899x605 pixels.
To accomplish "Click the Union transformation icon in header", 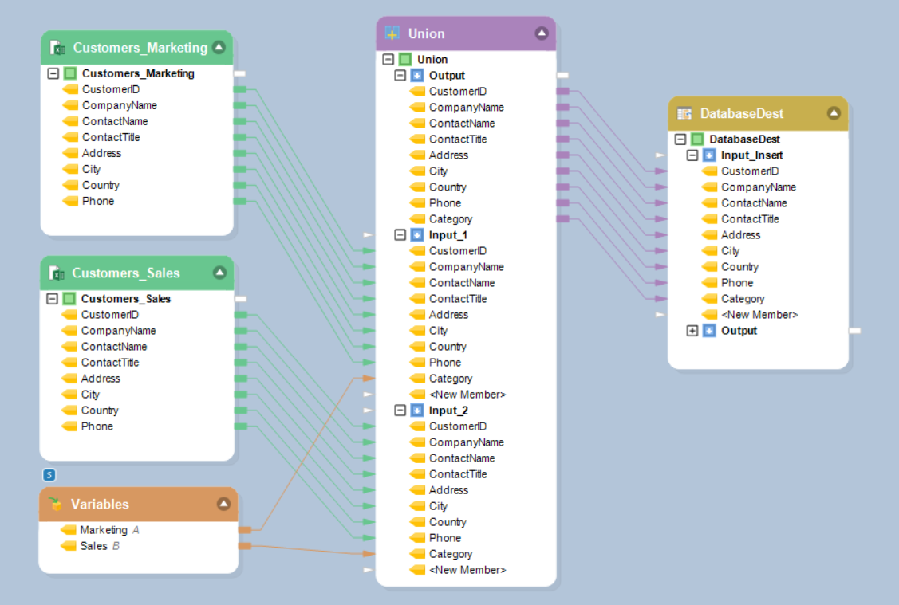I will (x=392, y=33).
